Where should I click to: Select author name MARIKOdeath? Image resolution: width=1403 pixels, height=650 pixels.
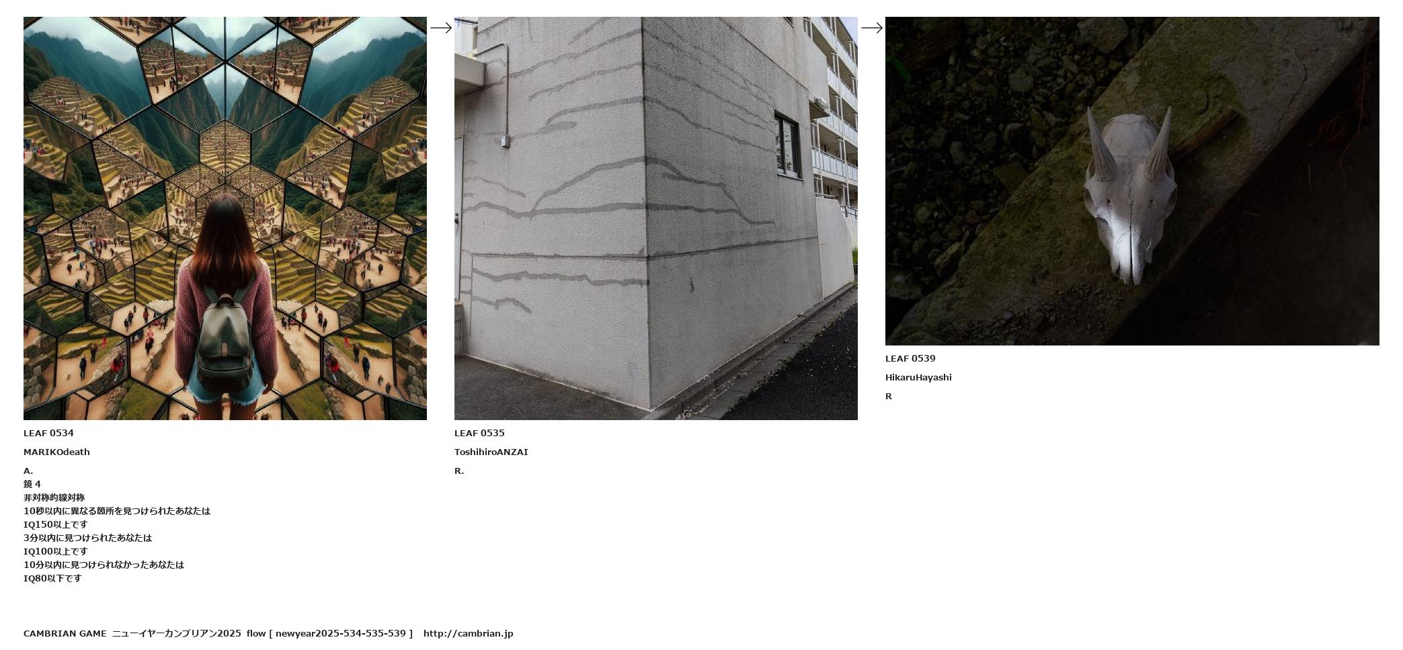(56, 452)
